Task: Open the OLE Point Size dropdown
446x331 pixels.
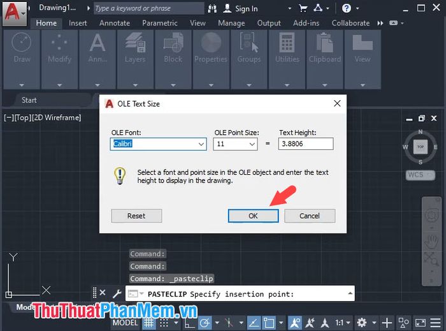Action: 252,144
